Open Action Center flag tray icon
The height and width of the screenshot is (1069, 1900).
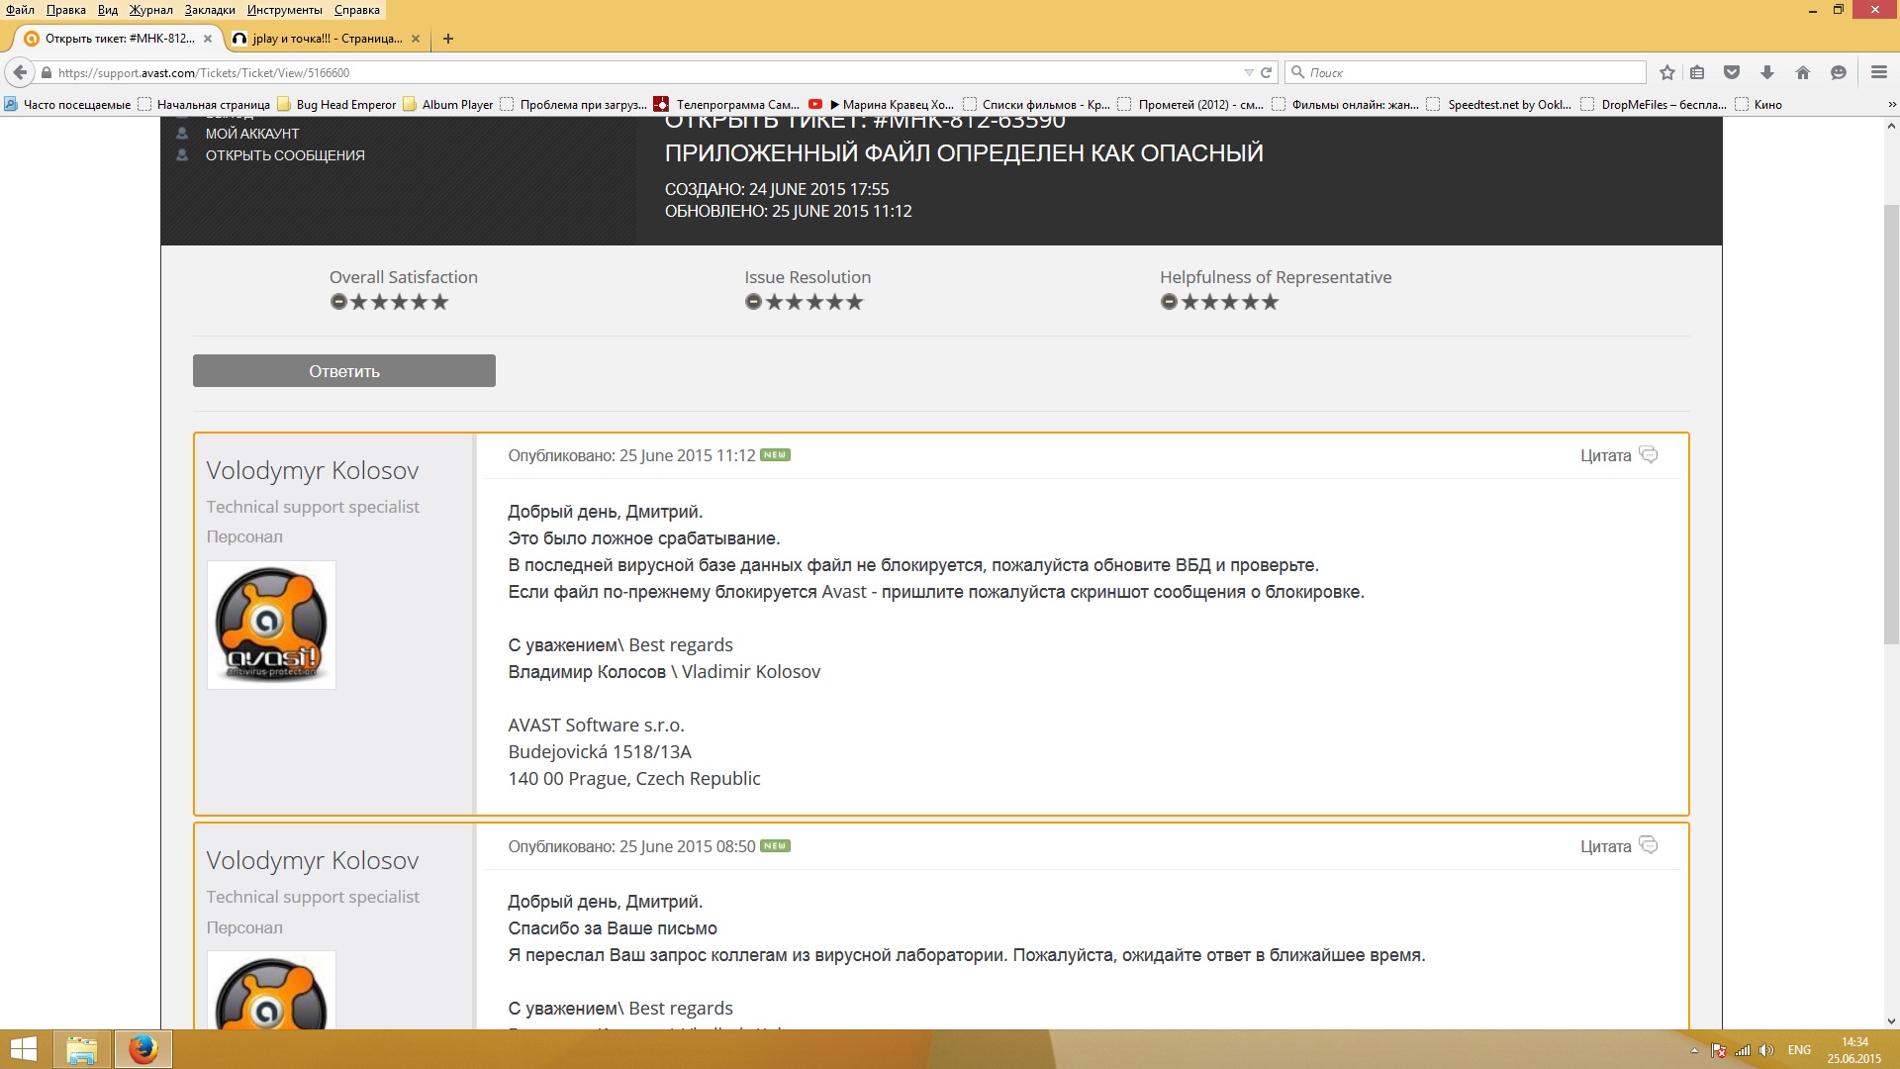(x=1719, y=1050)
